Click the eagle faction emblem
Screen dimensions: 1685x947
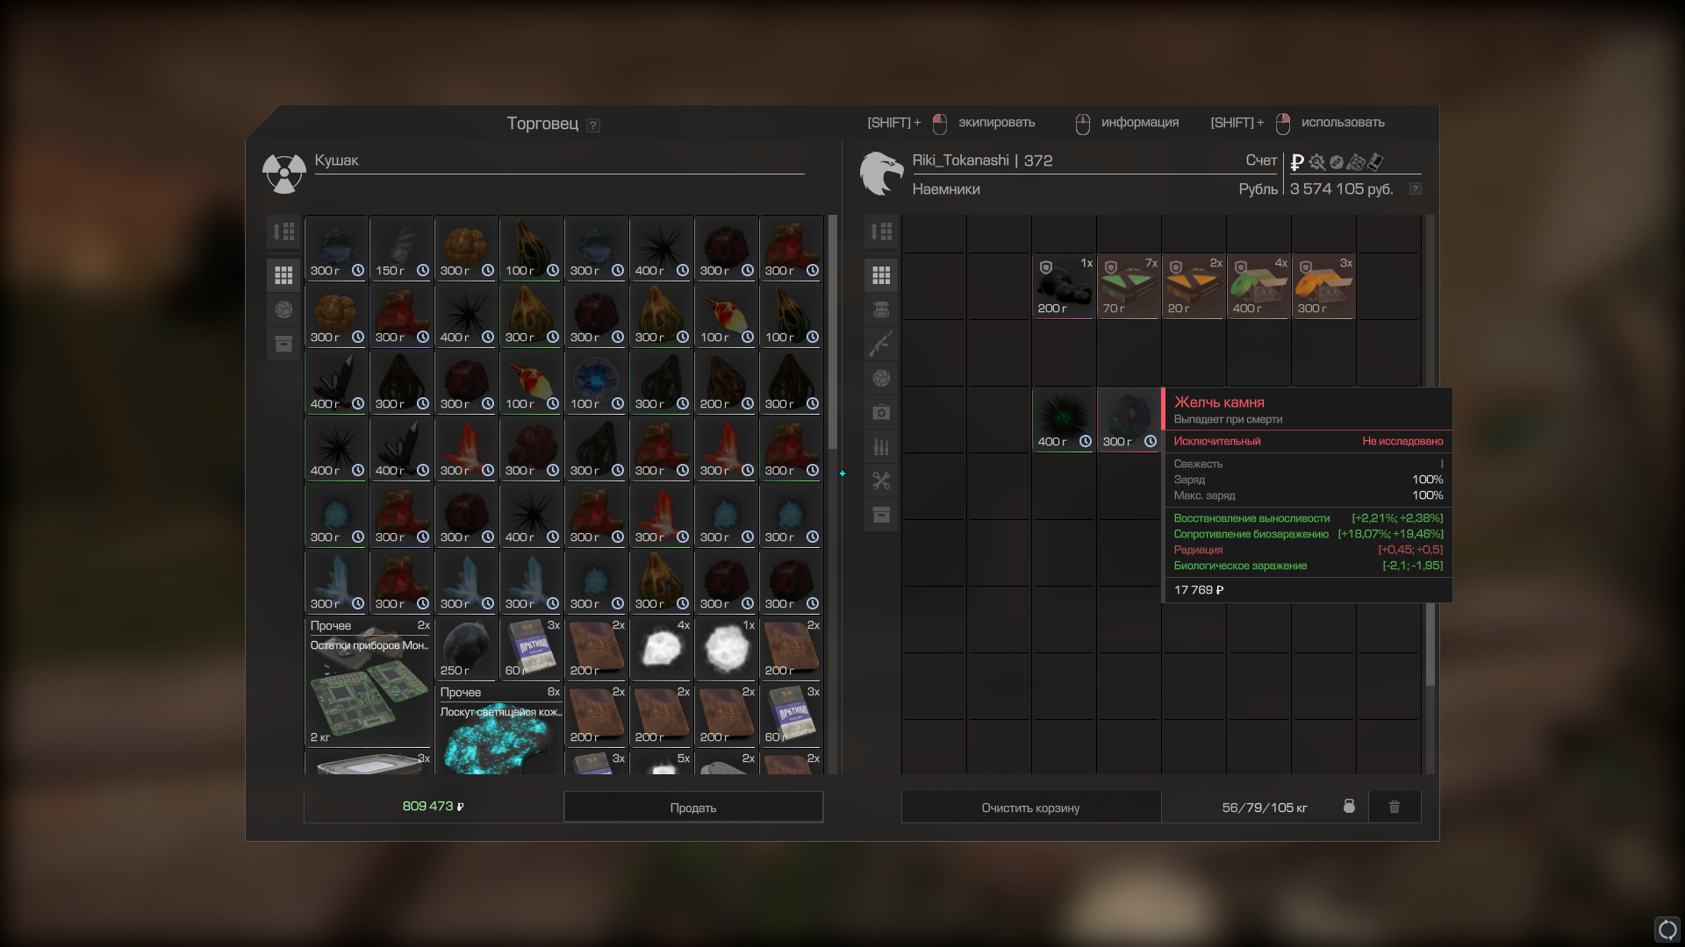point(881,173)
